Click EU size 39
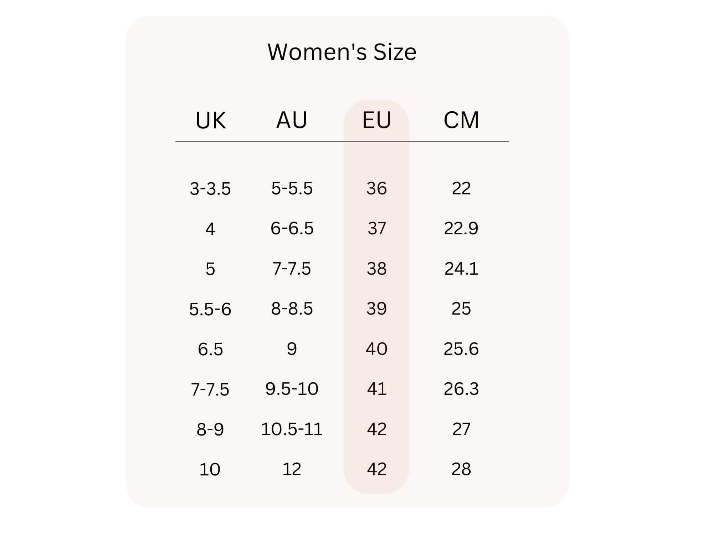713x535 pixels. 376,309
